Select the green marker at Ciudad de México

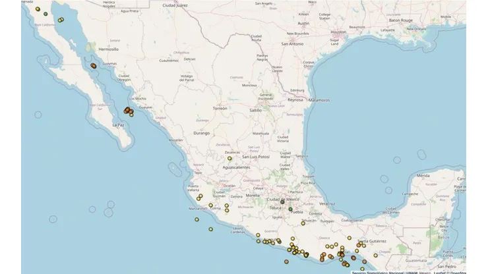point(282,202)
